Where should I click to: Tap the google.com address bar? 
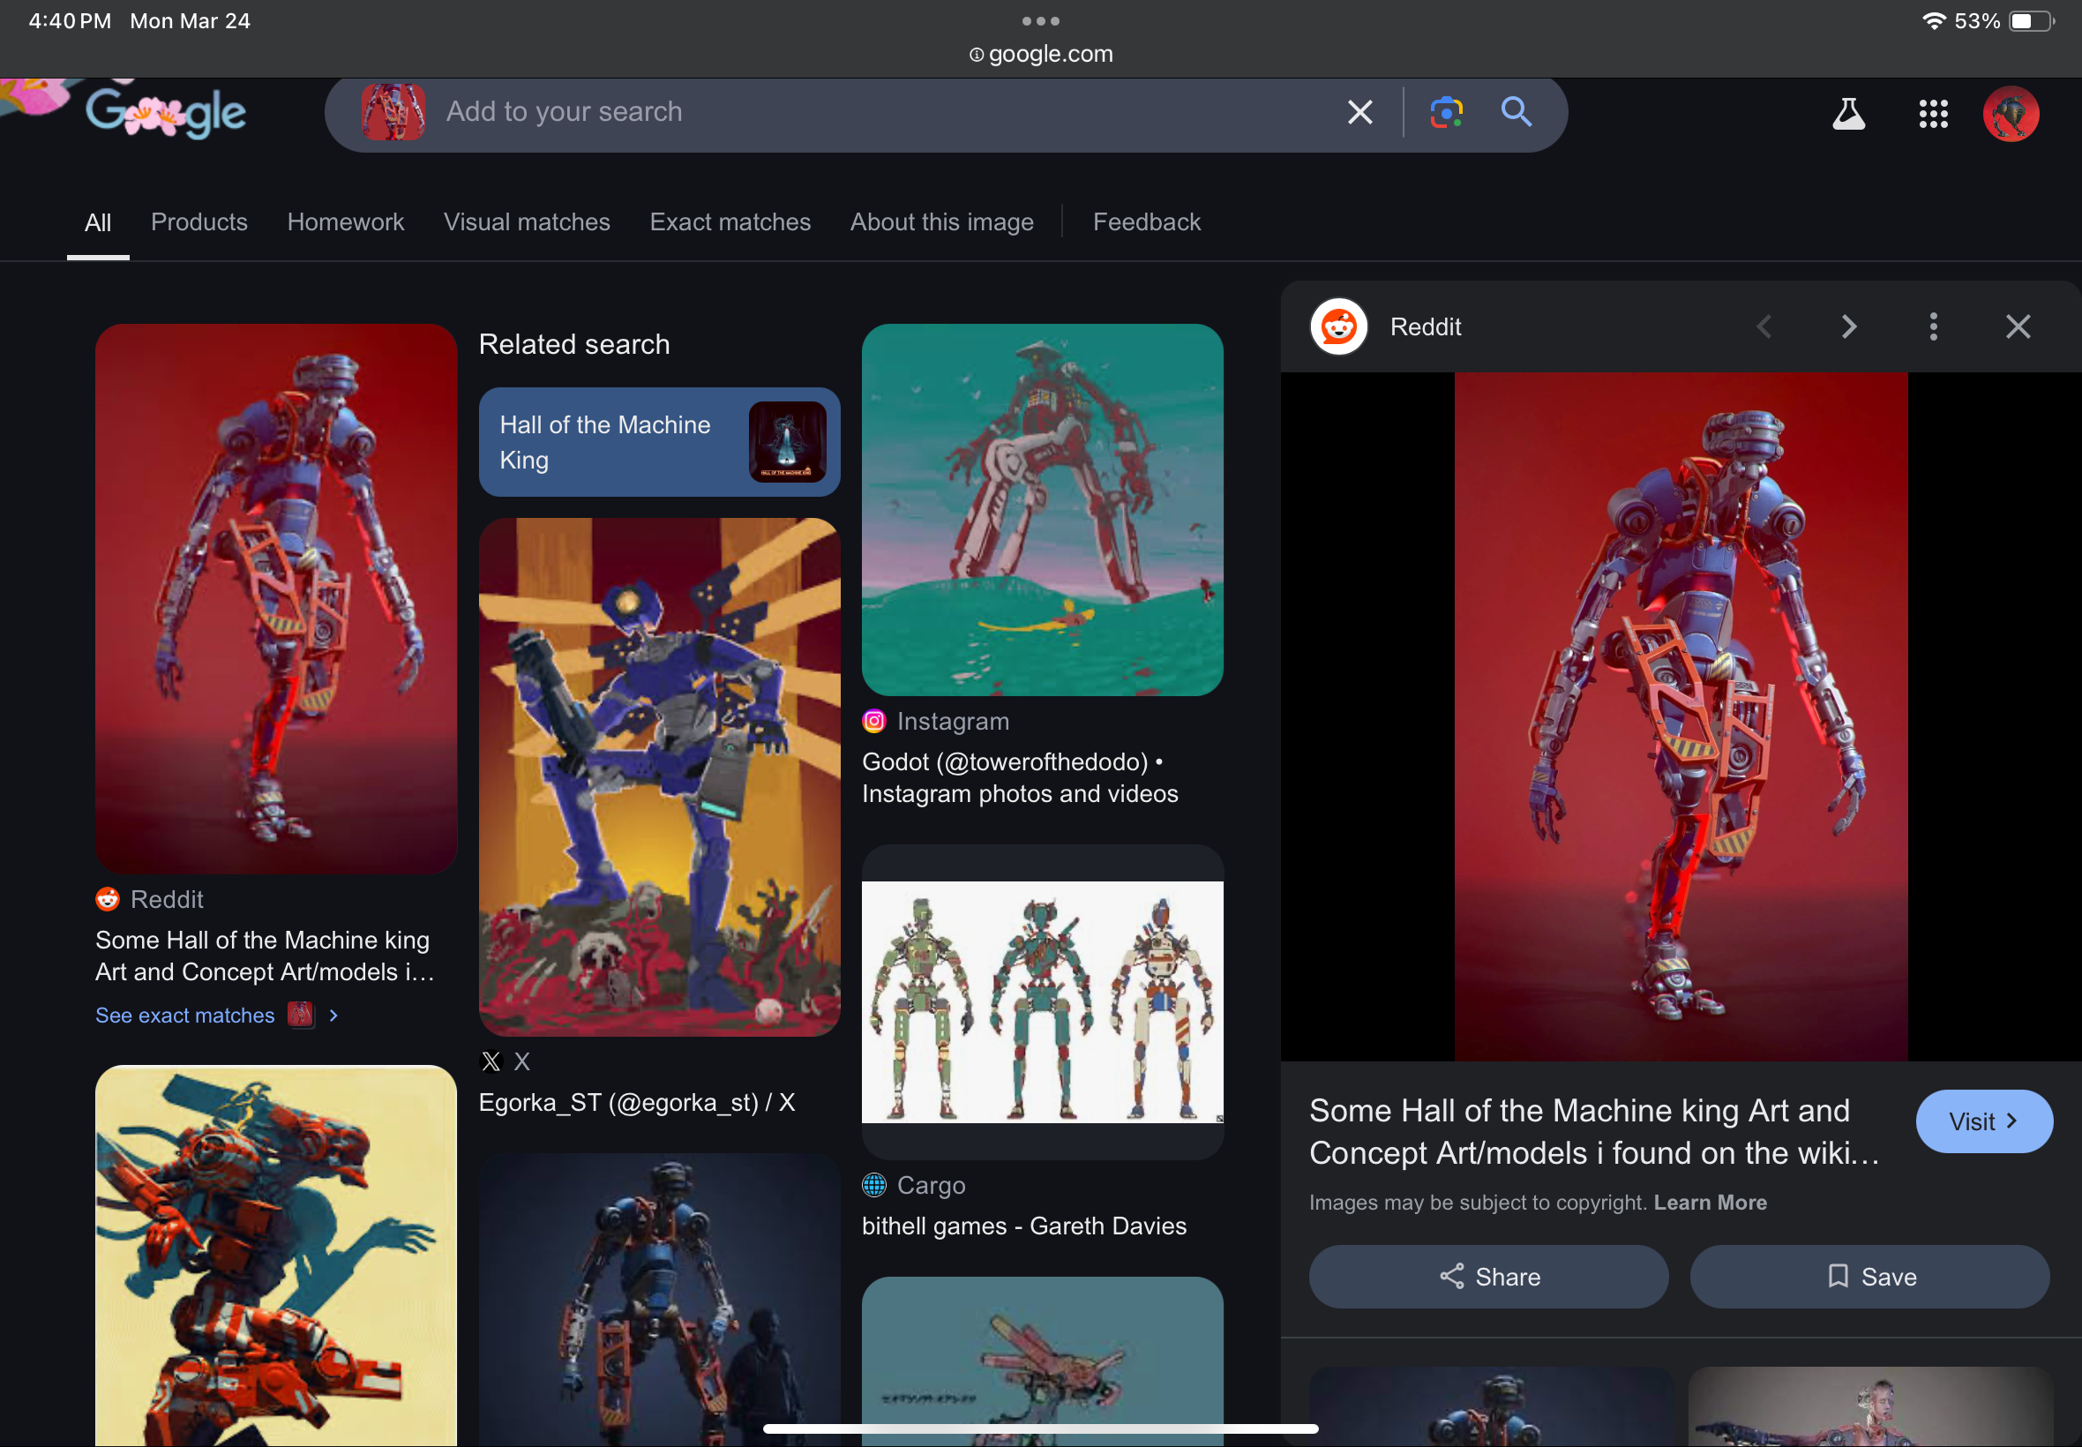coord(1040,55)
